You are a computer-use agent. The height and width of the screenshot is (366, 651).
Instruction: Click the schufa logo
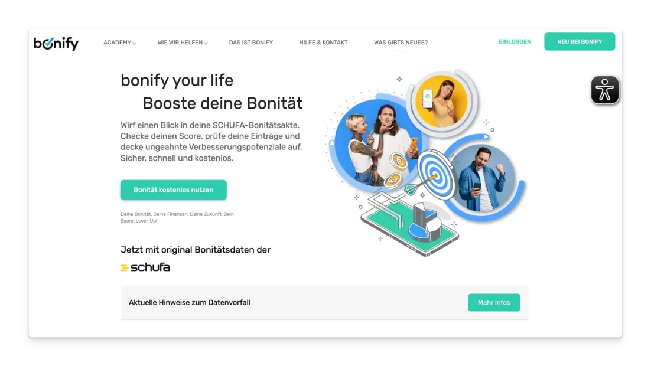click(145, 267)
